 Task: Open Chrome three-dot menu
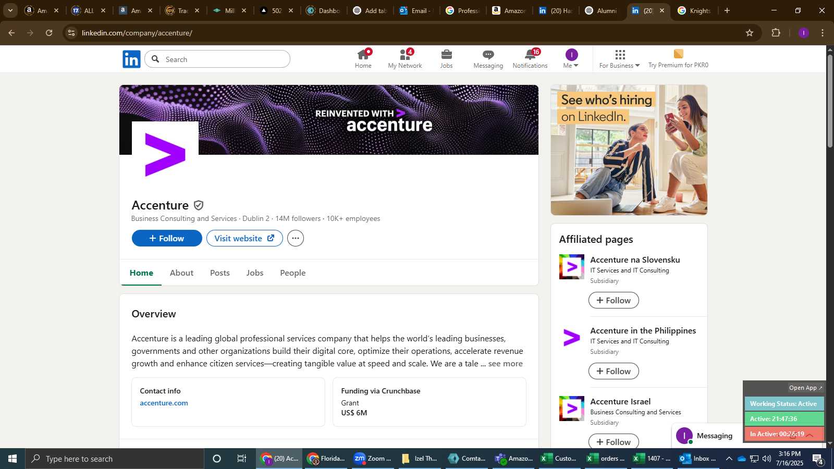[823, 33]
